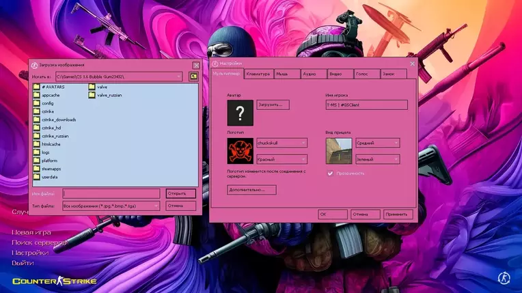Select the cstrike_downloads folder icon
Viewport: 522px width, 293px height.
pos(37,120)
